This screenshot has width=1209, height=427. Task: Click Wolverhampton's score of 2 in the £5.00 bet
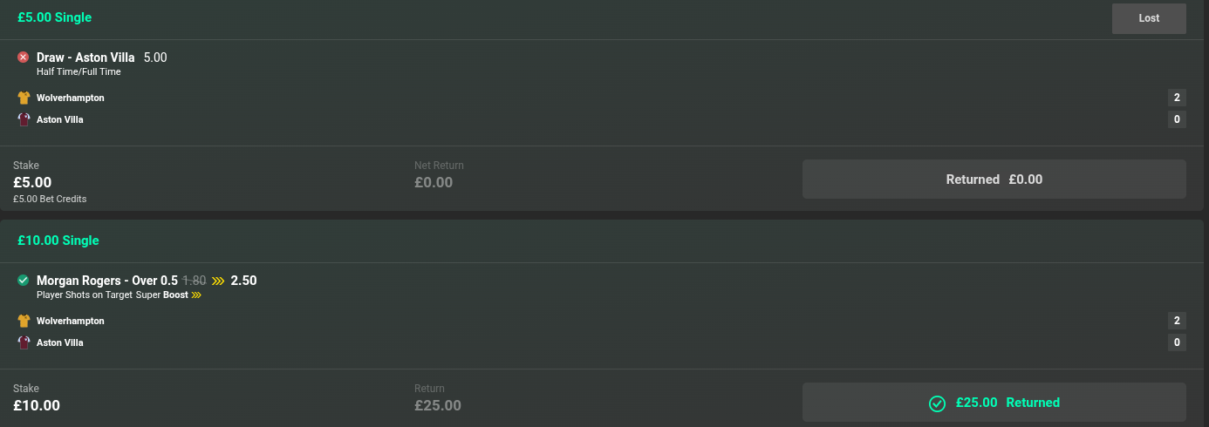(1177, 98)
